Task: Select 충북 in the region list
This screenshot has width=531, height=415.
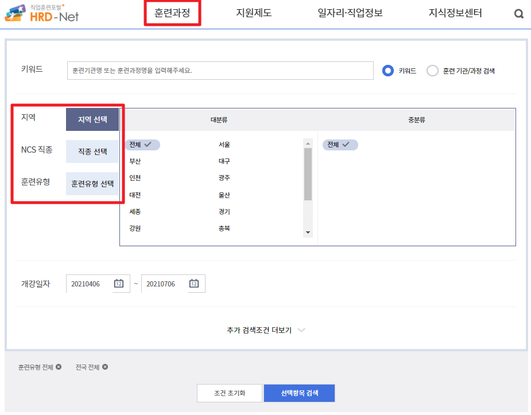Action: 224,228
